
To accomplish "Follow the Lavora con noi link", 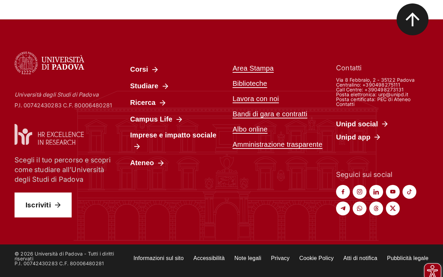I will pyautogui.click(x=256, y=99).
